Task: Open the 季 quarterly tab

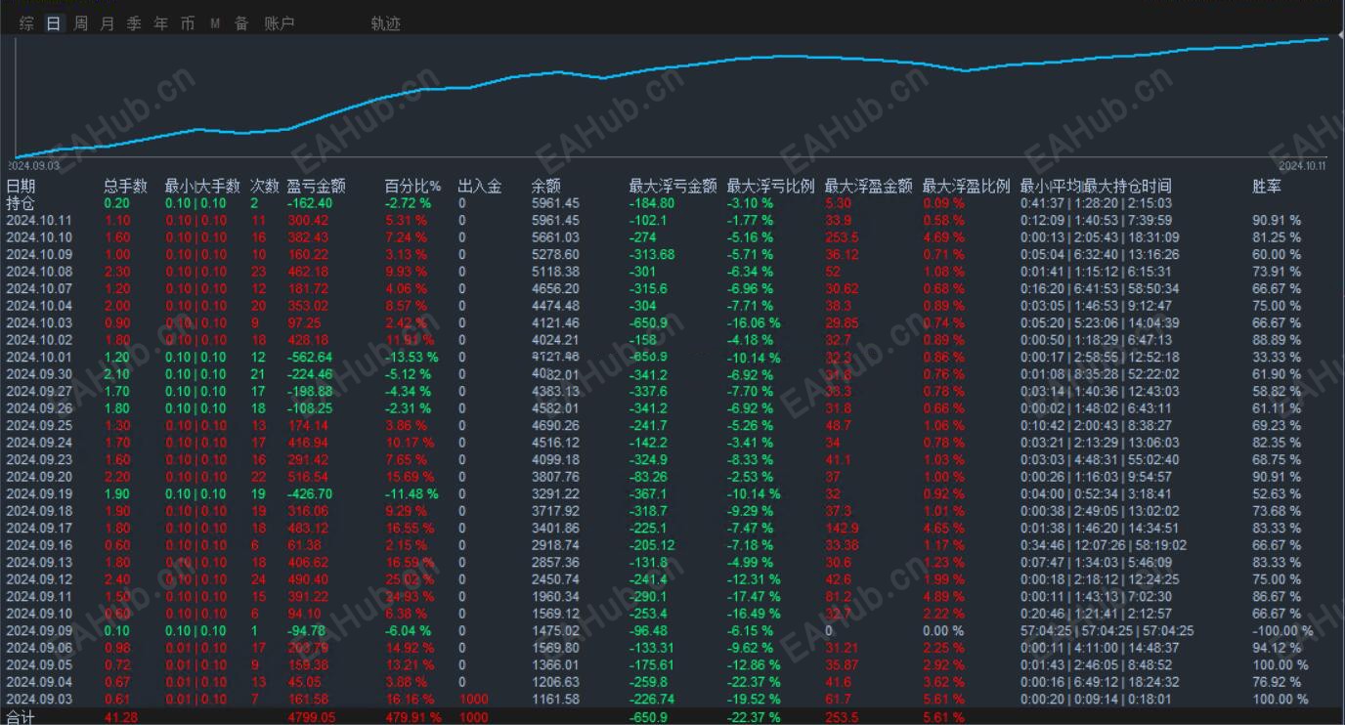Action: click(134, 23)
